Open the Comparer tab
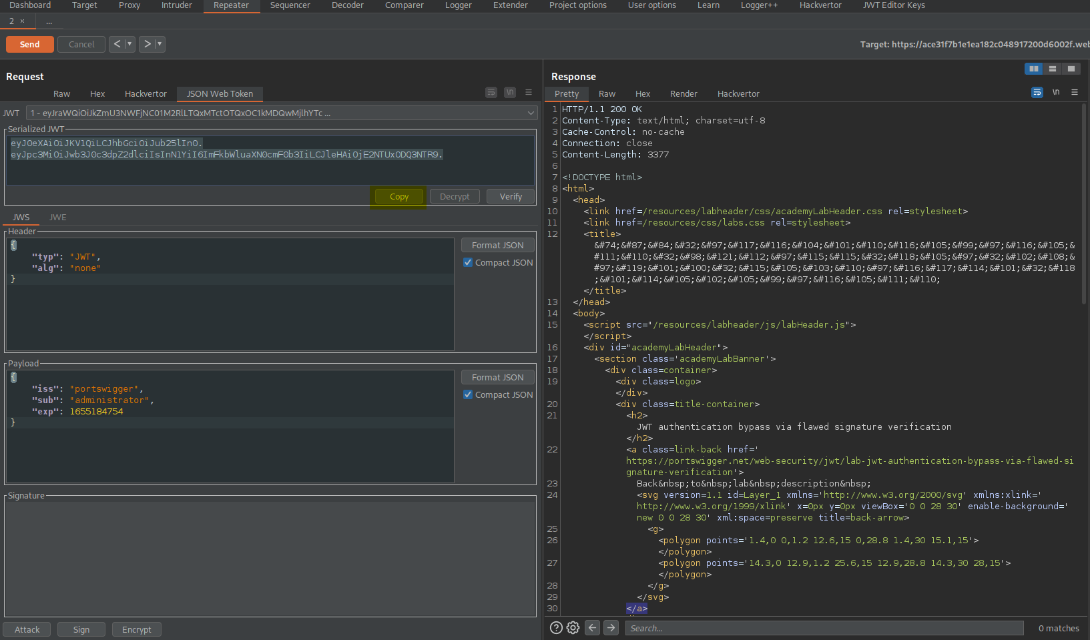 [404, 5]
